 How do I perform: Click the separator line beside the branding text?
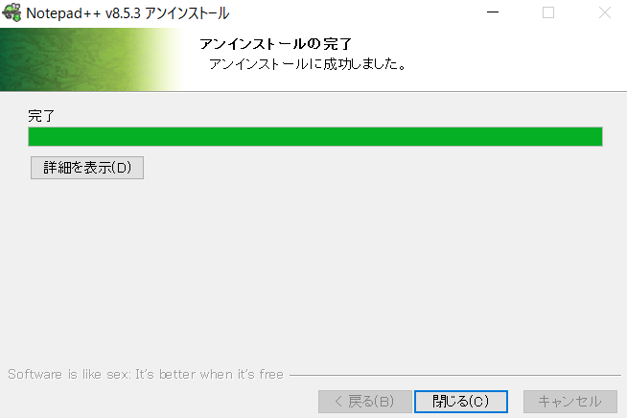point(455,375)
